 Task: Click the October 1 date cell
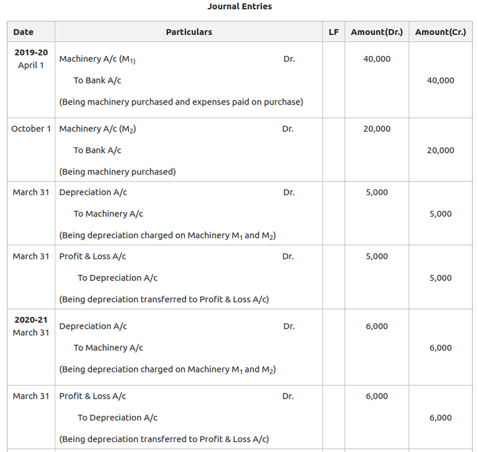[31, 129]
